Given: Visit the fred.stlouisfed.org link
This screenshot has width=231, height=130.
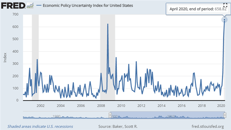Looking at the screenshot, I should coord(208,127).
